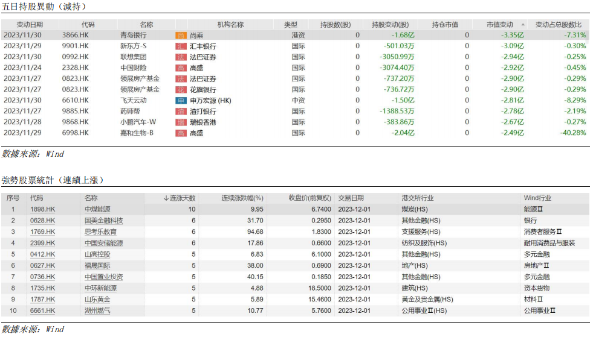
Task: Open the 0412.HK stock code link
Action: [42, 255]
